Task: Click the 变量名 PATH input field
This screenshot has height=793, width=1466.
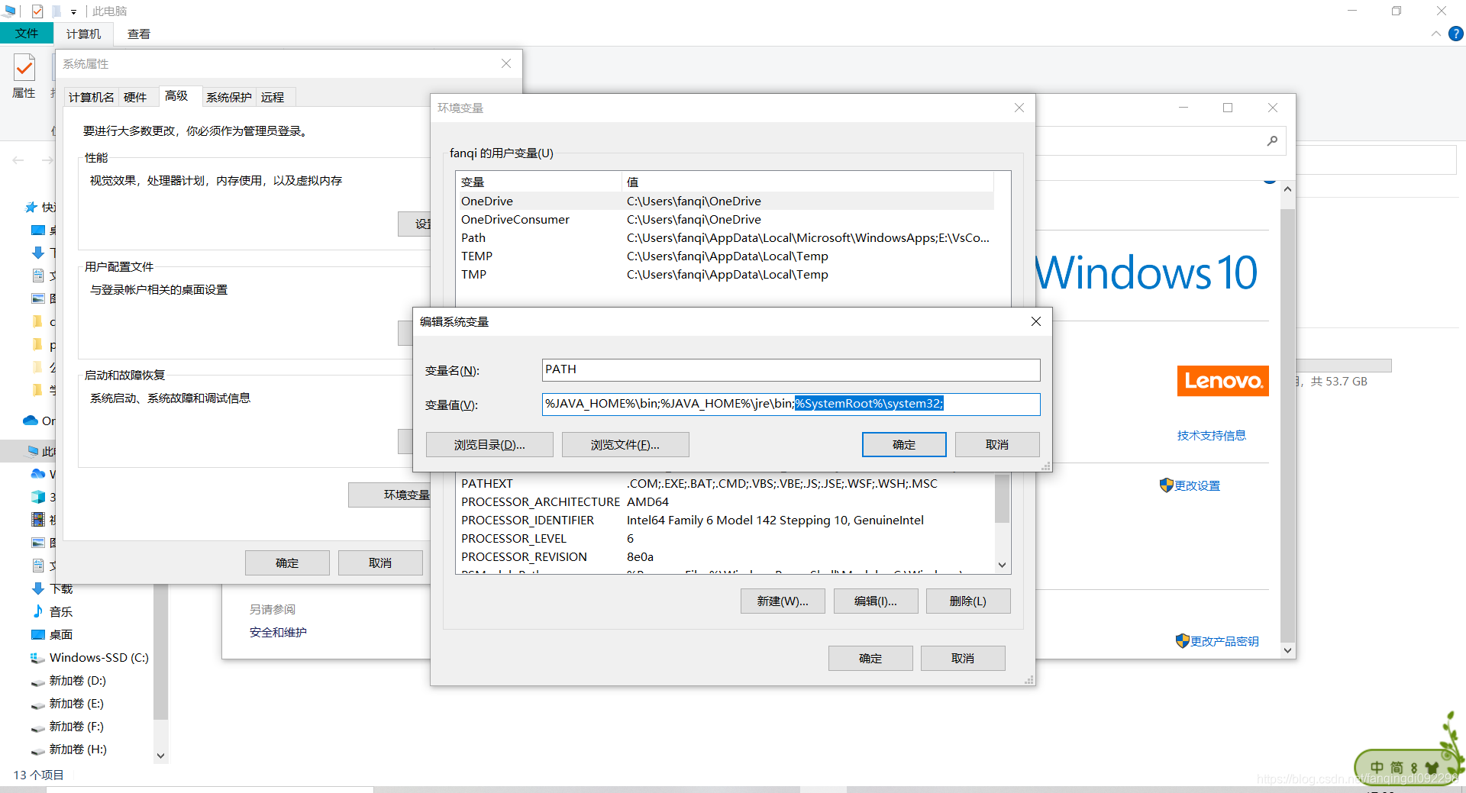Action: pyautogui.click(x=791, y=369)
